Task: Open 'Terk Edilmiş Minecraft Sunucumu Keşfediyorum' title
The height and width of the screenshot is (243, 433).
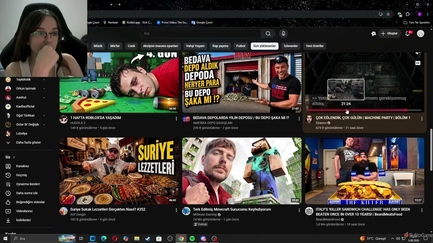Action: (232, 209)
